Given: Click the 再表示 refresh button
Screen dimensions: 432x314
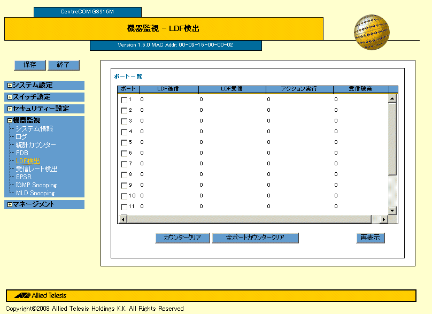Looking at the screenshot, I should point(371,238).
